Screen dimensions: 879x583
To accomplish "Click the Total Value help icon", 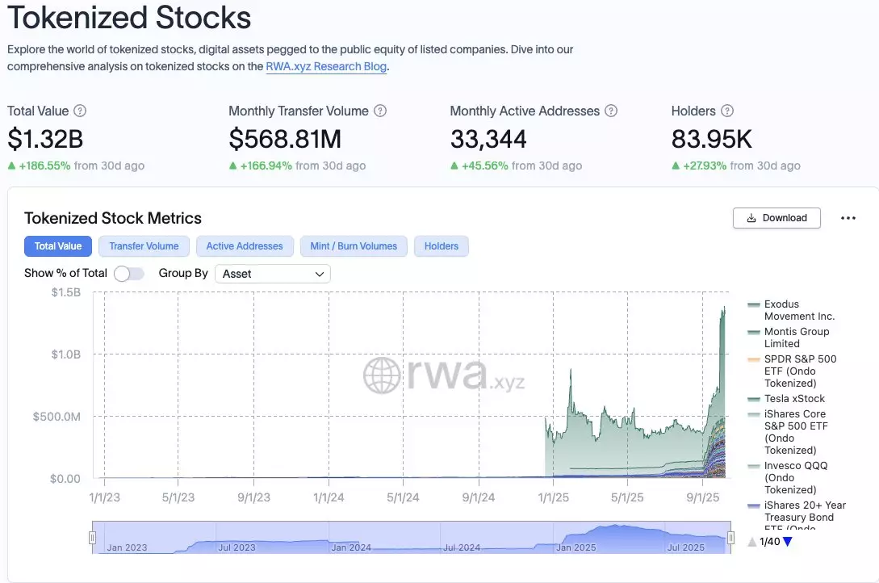I will click(80, 111).
